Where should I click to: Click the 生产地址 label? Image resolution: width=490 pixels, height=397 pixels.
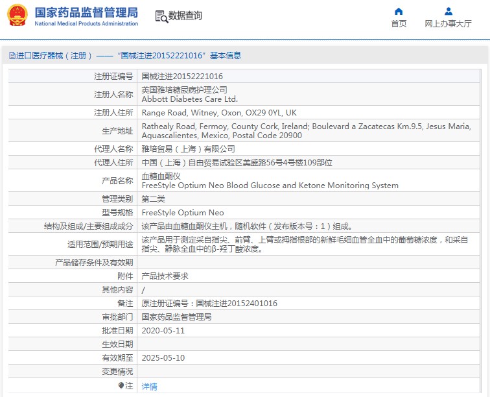click(117, 130)
